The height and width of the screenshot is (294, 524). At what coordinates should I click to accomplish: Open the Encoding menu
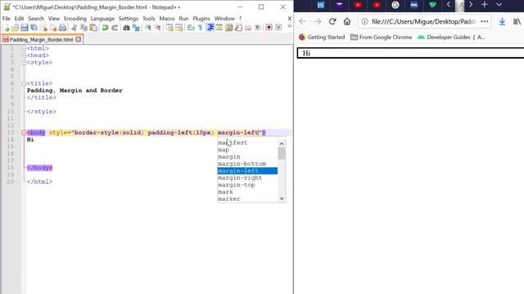click(75, 19)
